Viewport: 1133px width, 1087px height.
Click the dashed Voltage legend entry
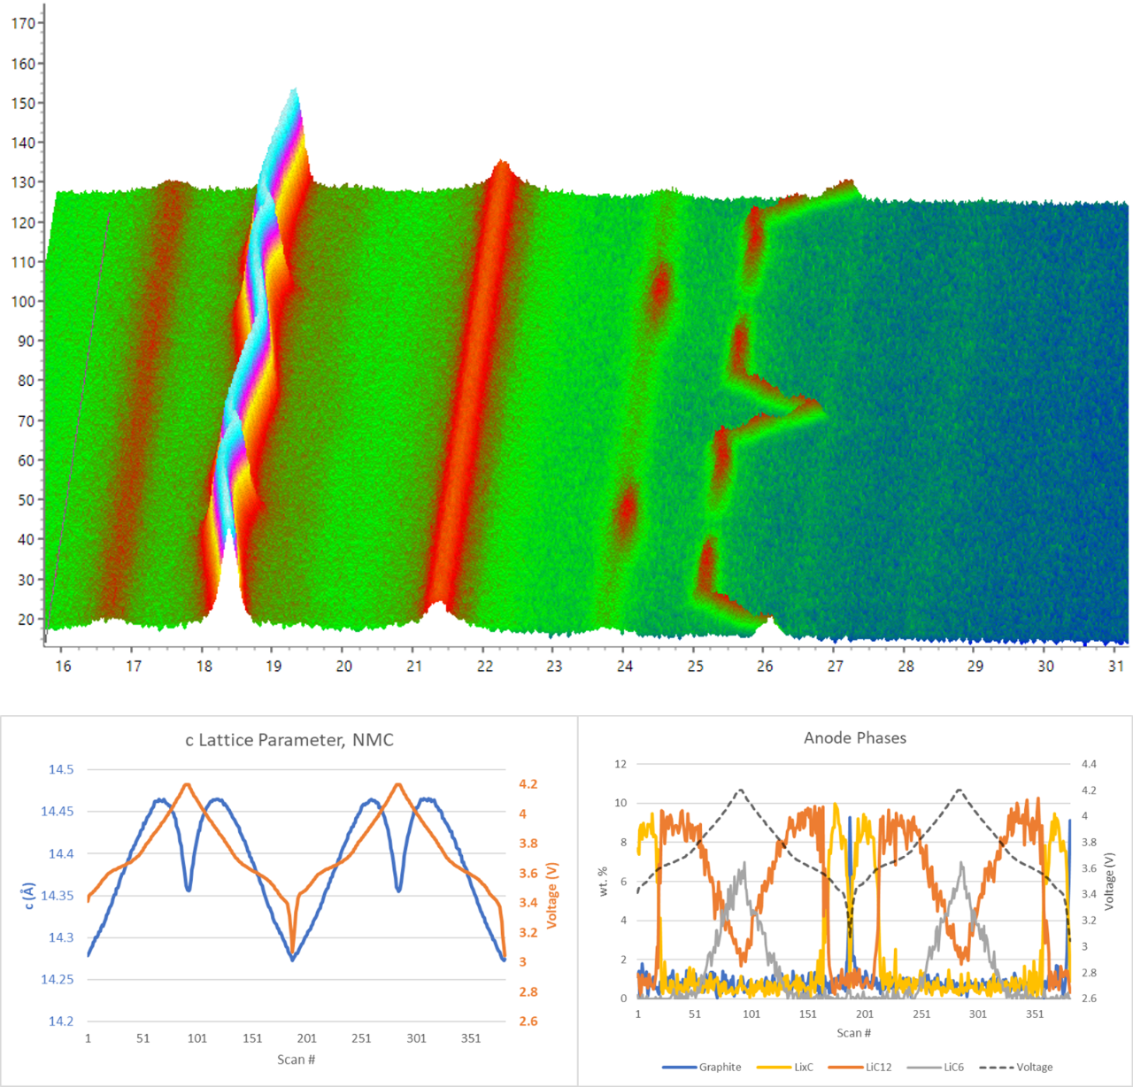coord(1034,1067)
